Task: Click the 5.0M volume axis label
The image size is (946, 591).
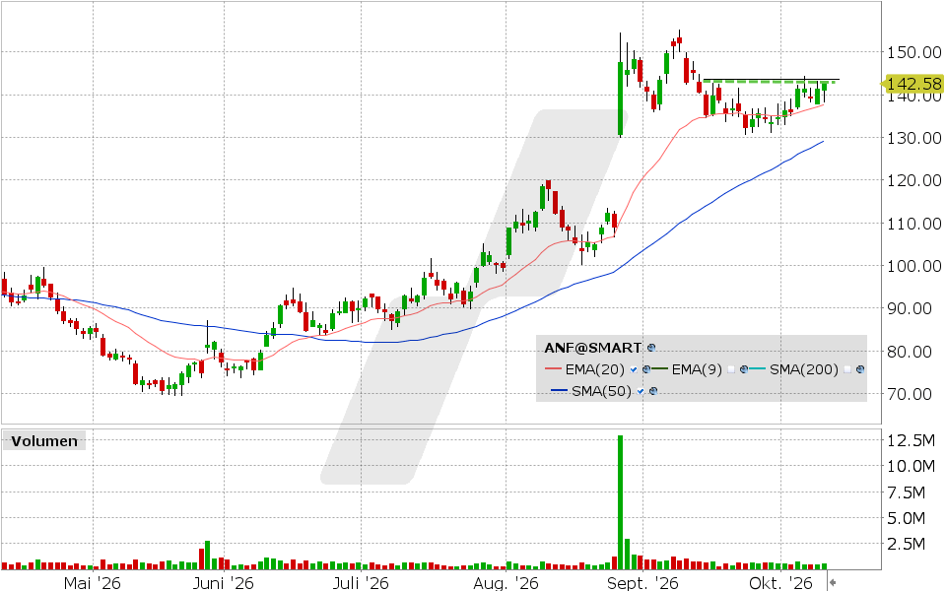Action: (x=907, y=518)
